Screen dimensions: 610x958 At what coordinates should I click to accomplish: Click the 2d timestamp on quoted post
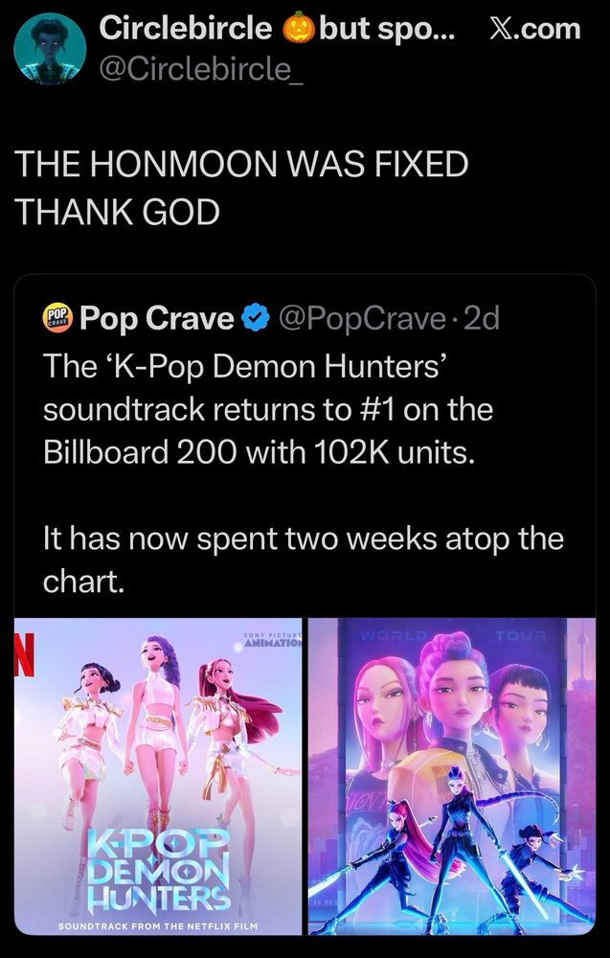pos(482,318)
